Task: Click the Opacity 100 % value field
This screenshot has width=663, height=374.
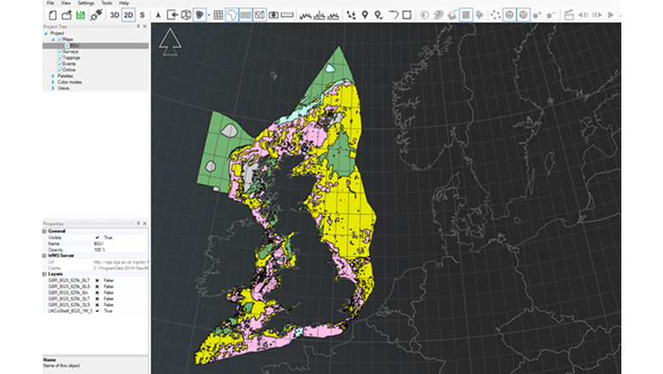Action: tap(121, 250)
